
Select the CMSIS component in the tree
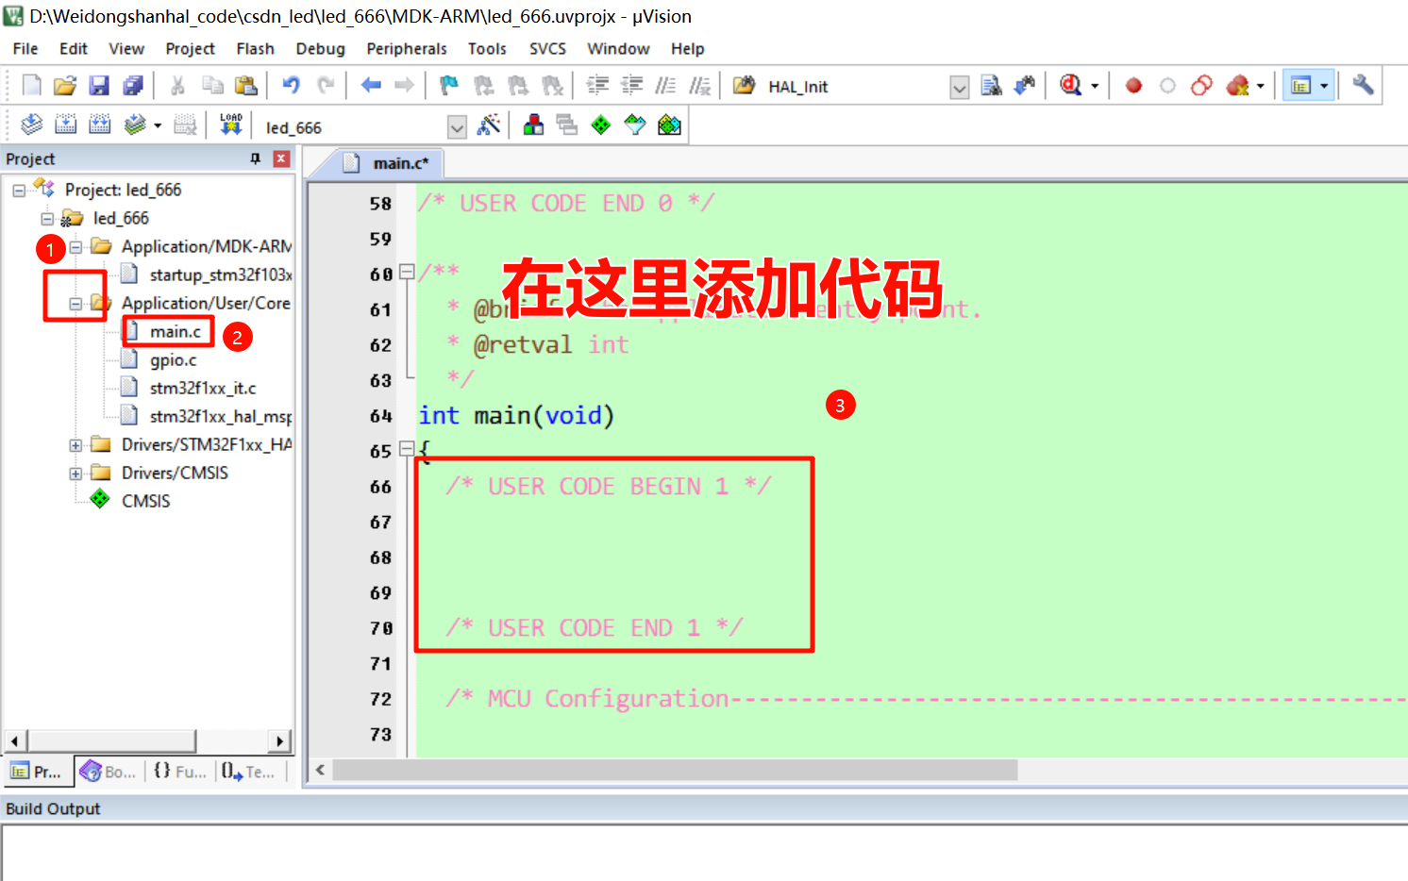click(145, 502)
